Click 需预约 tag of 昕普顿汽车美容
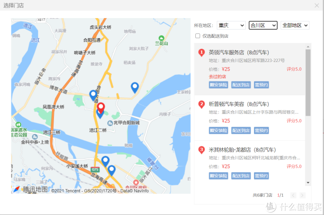Image resolution: width=324 pixels, height=215 pixels. pos(262,131)
